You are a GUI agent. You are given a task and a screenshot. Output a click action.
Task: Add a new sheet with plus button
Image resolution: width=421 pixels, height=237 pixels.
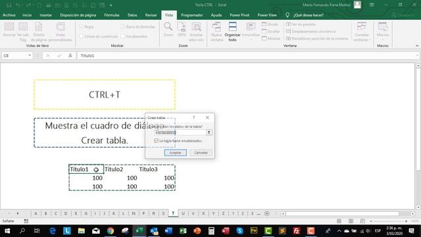tap(267, 213)
